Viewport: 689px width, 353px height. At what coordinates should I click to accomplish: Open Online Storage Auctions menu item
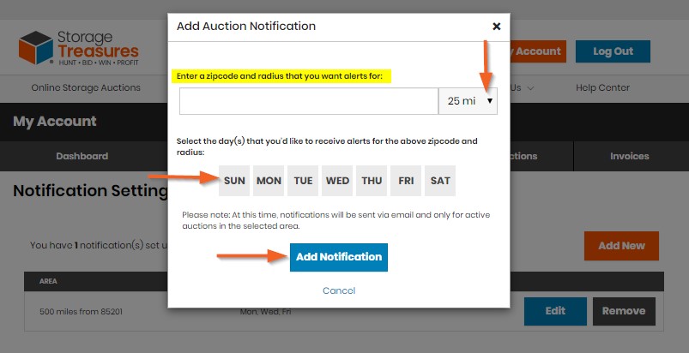pyautogui.click(x=86, y=87)
